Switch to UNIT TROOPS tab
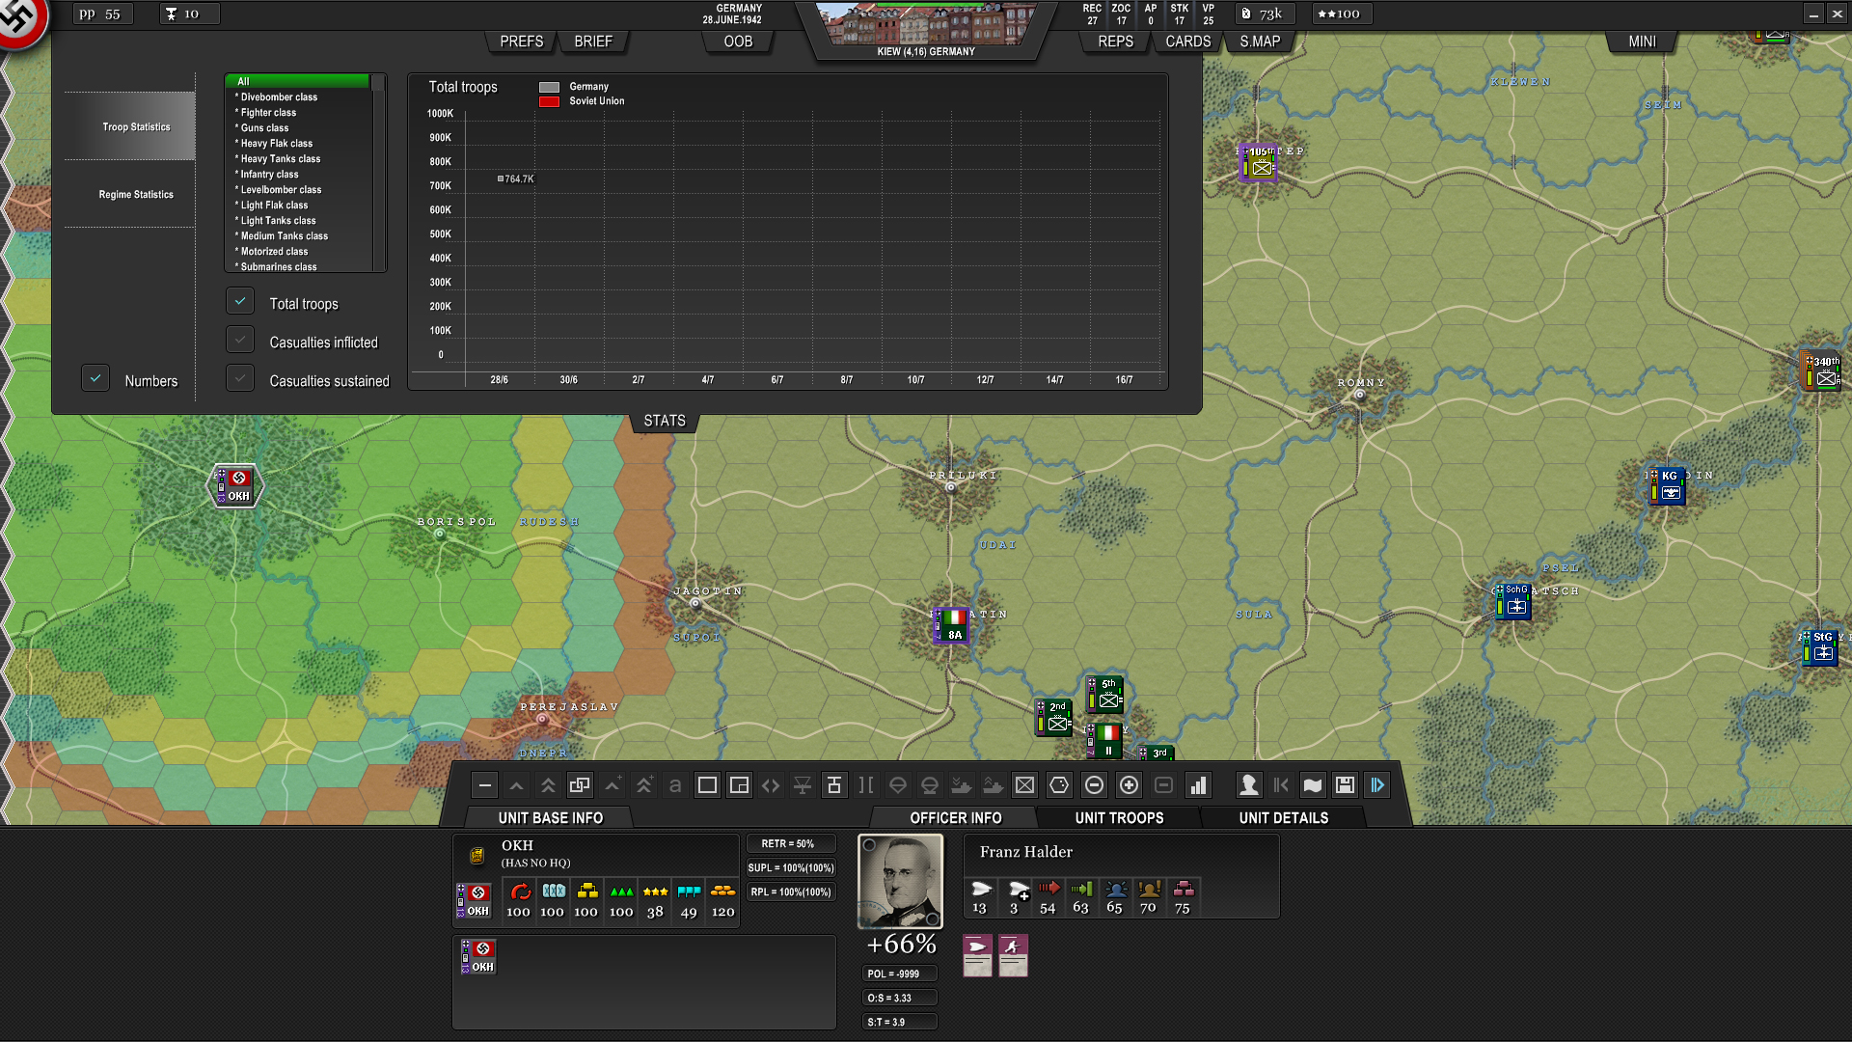 pyautogui.click(x=1119, y=818)
